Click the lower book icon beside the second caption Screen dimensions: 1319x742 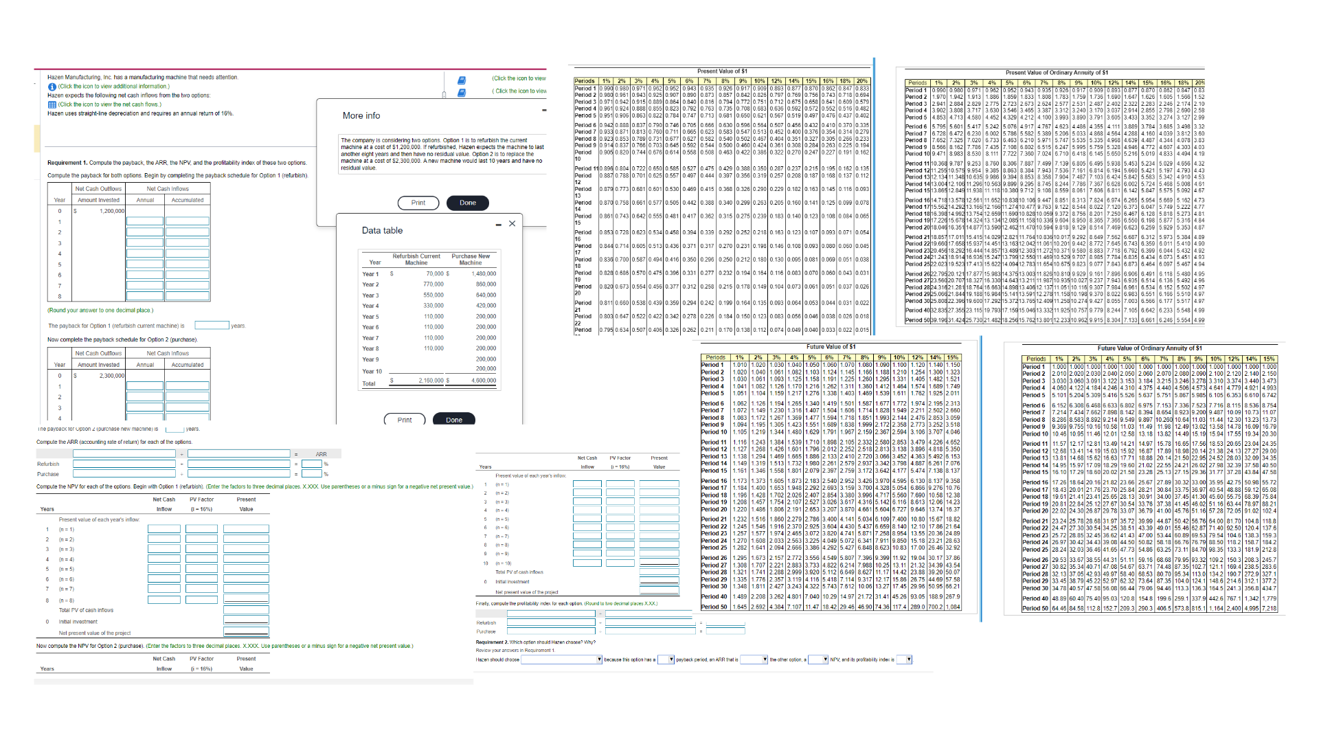coord(461,93)
